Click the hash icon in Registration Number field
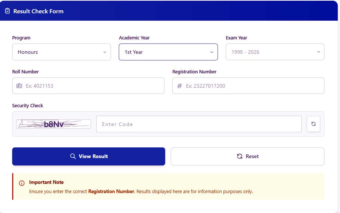The image size is (340, 213). [179, 85]
